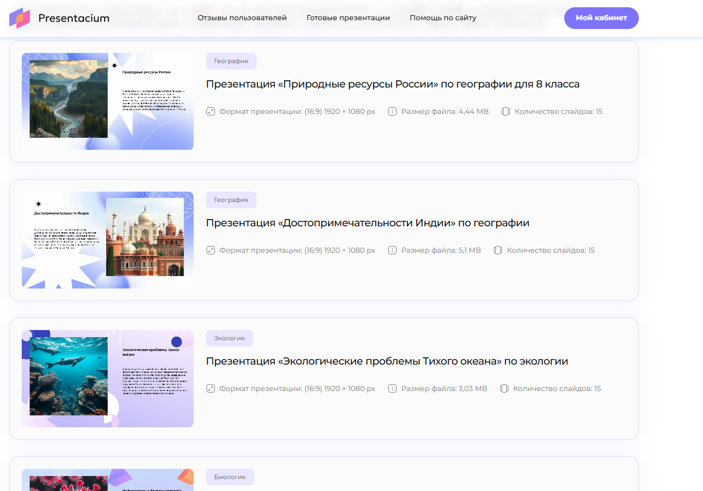
Task: Click format icon on Природные ресурсы России card
Action: (x=211, y=111)
